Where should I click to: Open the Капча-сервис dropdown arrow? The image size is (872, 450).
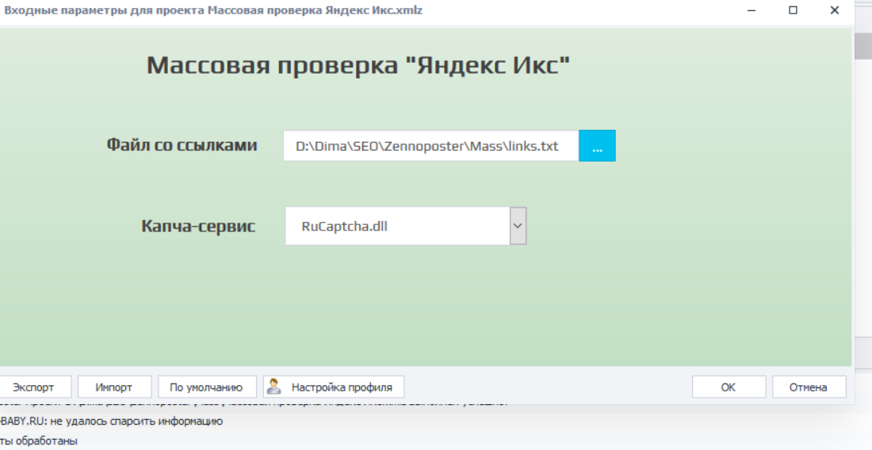click(x=518, y=226)
